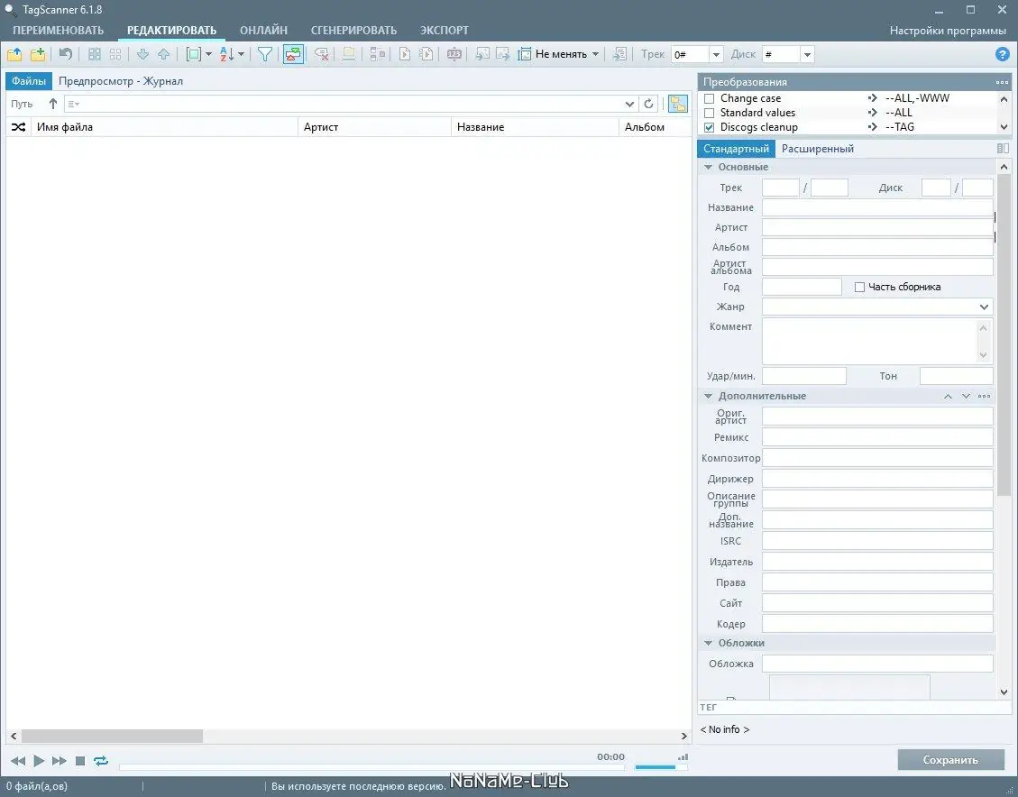Viewport: 1018px width, 797px height.
Task: Switch to Расширенный tag view tab
Action: [818, 149]
